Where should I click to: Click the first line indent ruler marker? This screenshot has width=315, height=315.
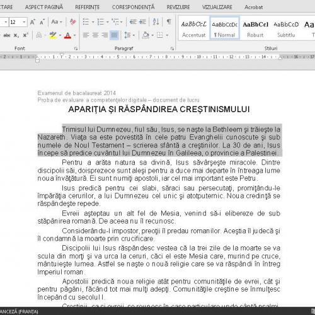click(x=62, y=55)
